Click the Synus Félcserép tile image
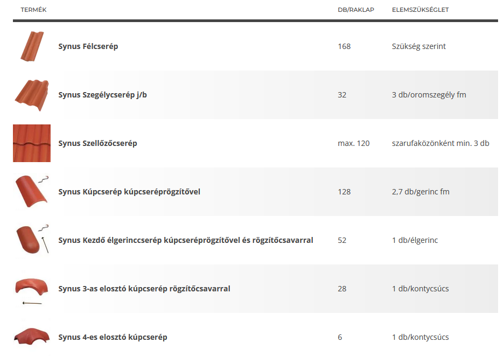This screenshot has width=504, height=356. (x=32, y=46)
